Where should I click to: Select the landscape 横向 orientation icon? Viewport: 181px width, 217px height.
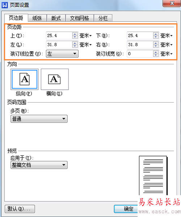55,79
